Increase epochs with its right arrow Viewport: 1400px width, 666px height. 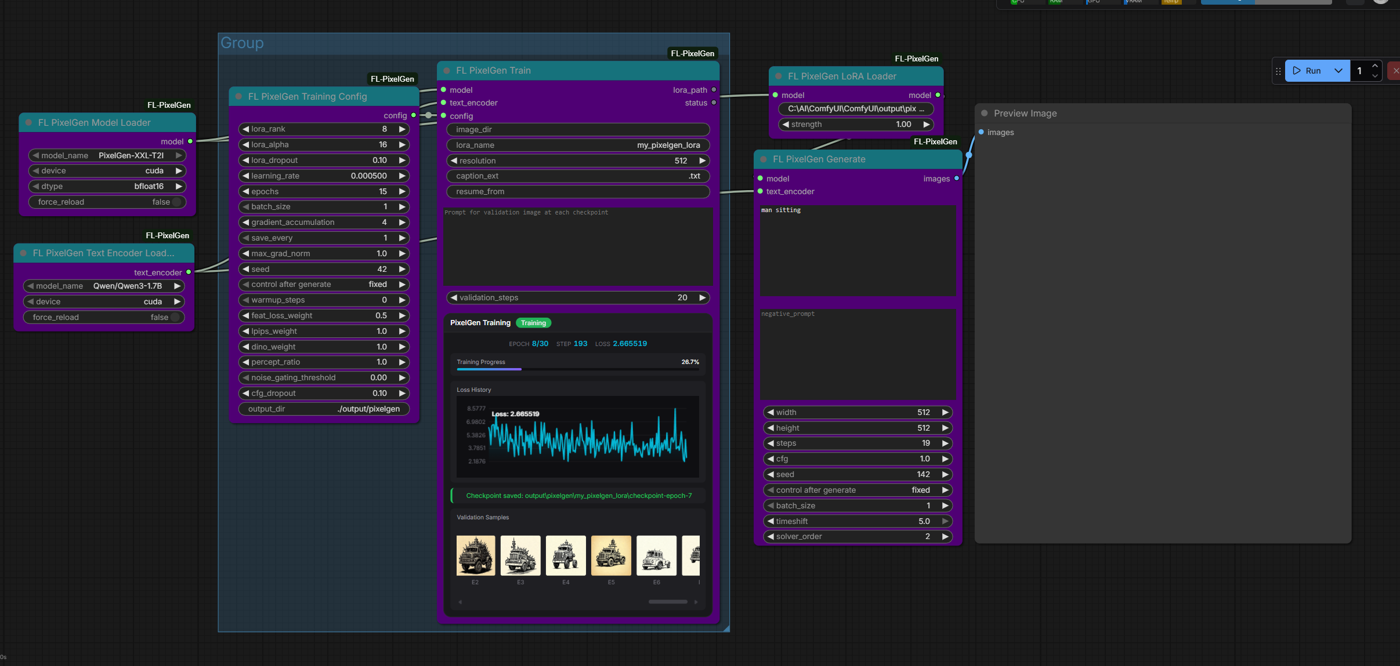point(402,192)
